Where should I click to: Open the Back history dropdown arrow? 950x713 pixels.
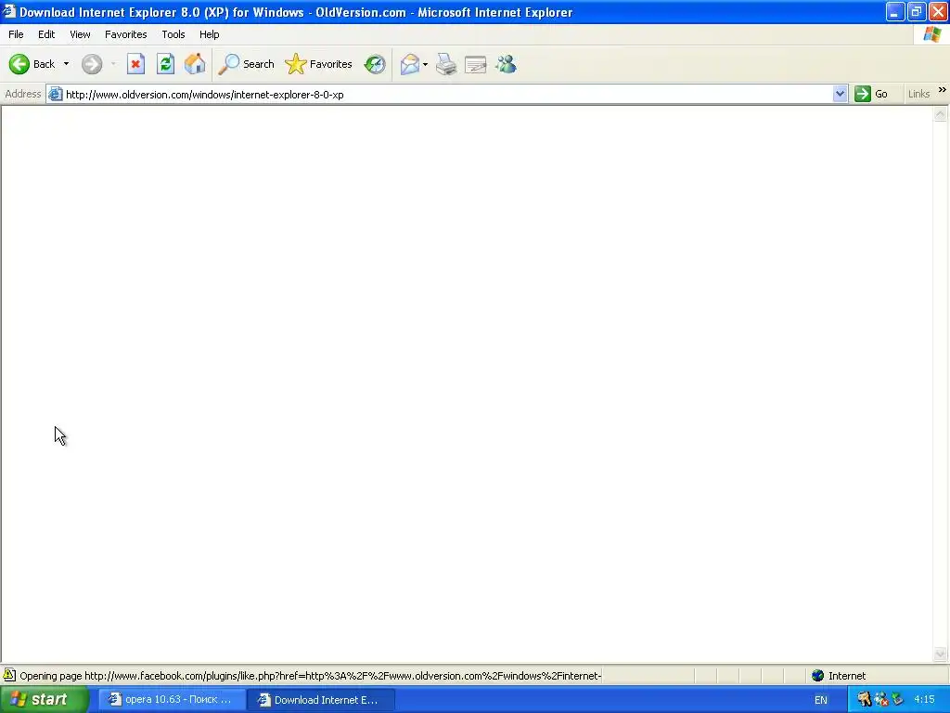point(66,64)
